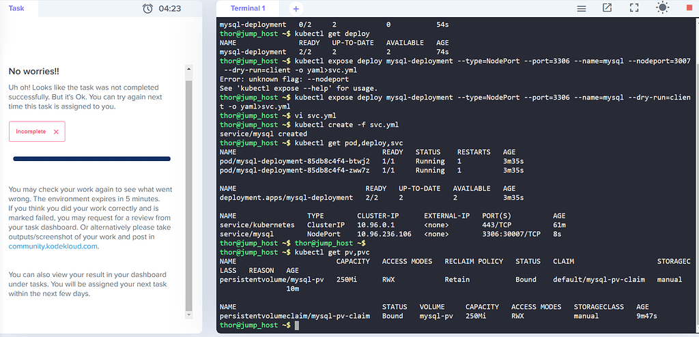
Task: Open the hamburger menu icon
Action: pos(582,8)
